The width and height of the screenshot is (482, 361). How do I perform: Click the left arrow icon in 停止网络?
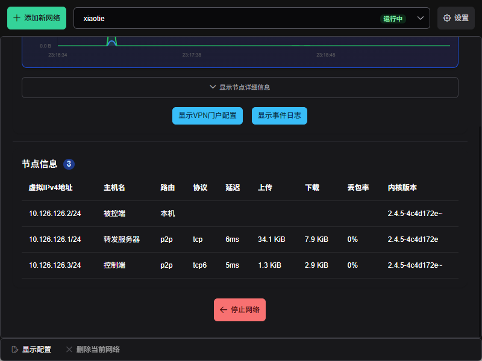224,310
